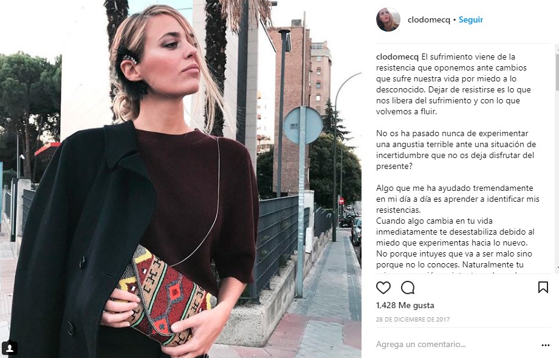This screenshot has width=559, height=358.
Task: Click the patterned clutch bag in the photo
Action: point(165,295)
